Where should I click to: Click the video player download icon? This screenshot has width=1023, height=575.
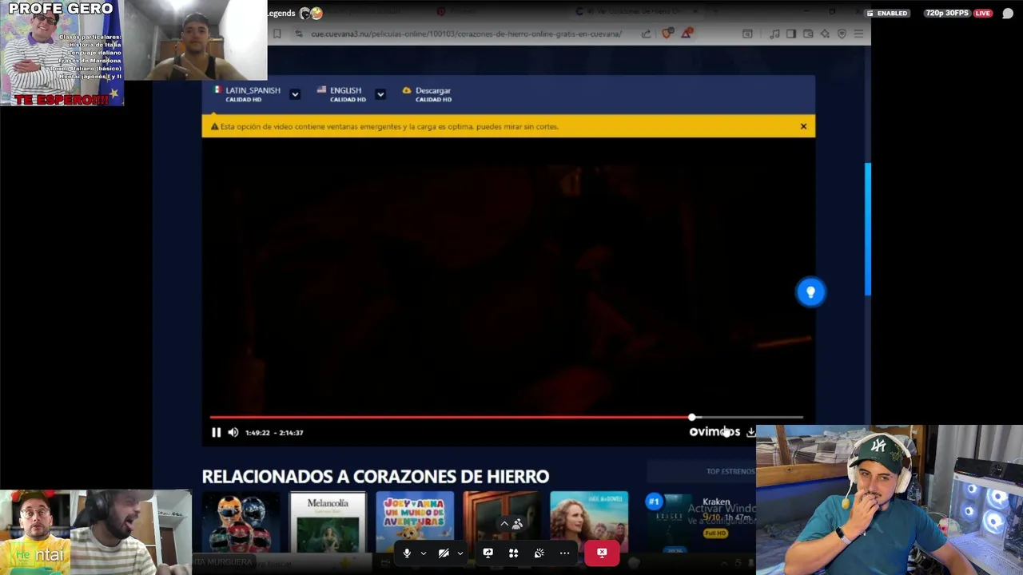(750, 432)
